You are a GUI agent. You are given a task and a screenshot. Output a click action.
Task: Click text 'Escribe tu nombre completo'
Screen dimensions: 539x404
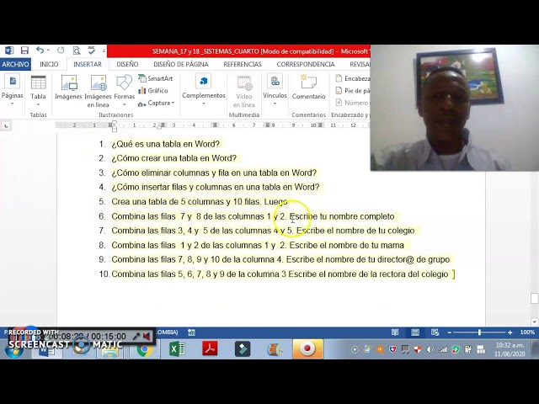342,216
